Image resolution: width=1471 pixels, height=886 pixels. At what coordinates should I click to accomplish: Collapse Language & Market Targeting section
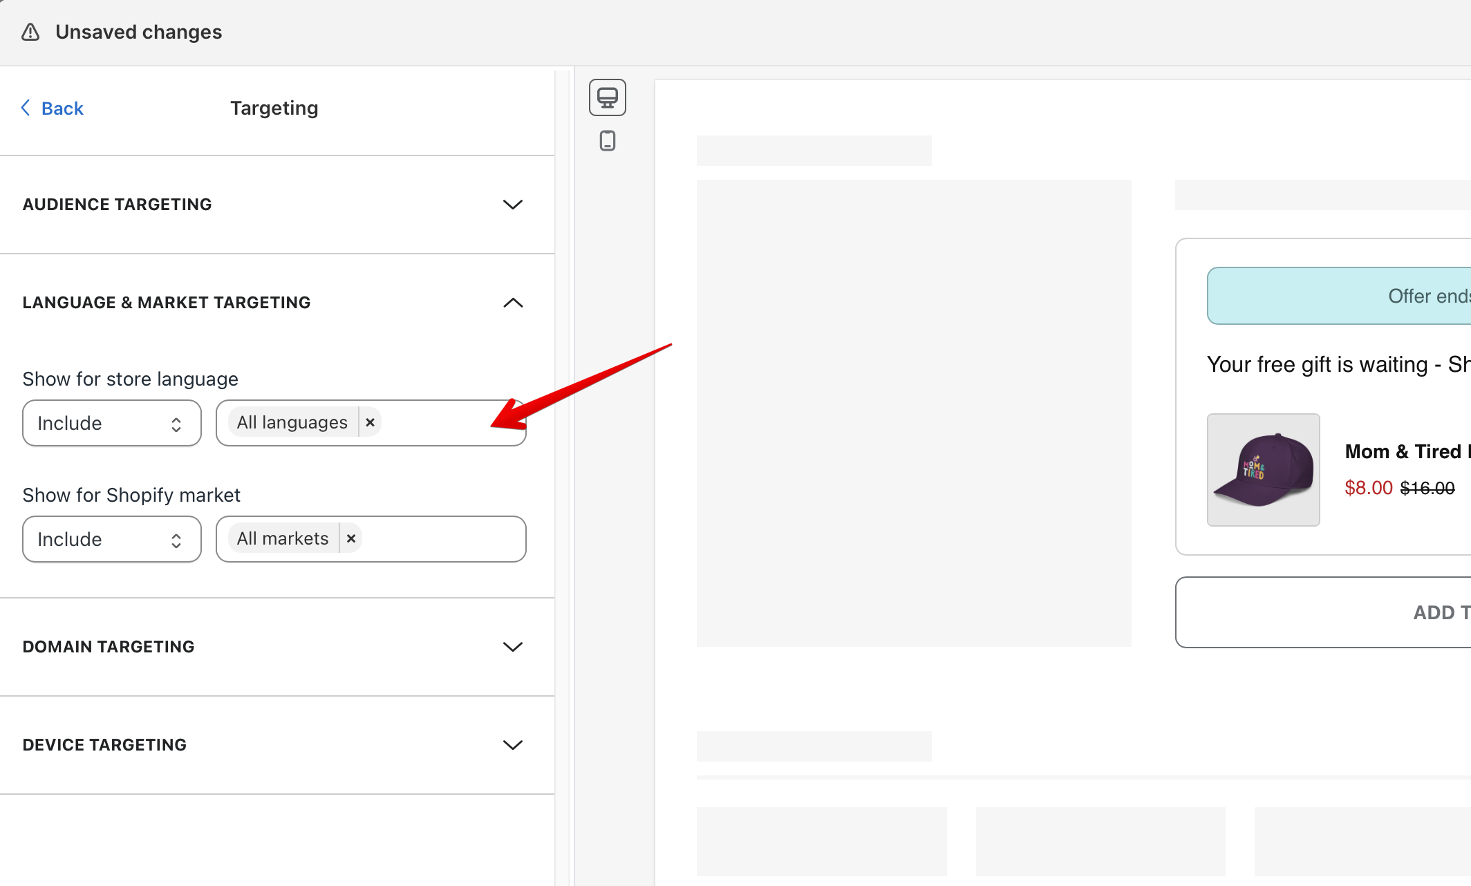coord(512,303)
